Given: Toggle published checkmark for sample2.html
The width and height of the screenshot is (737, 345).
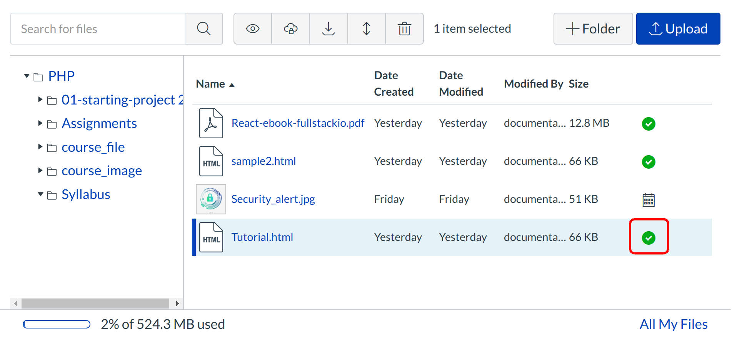Looking at the screenshot, I should coord(649,162).
